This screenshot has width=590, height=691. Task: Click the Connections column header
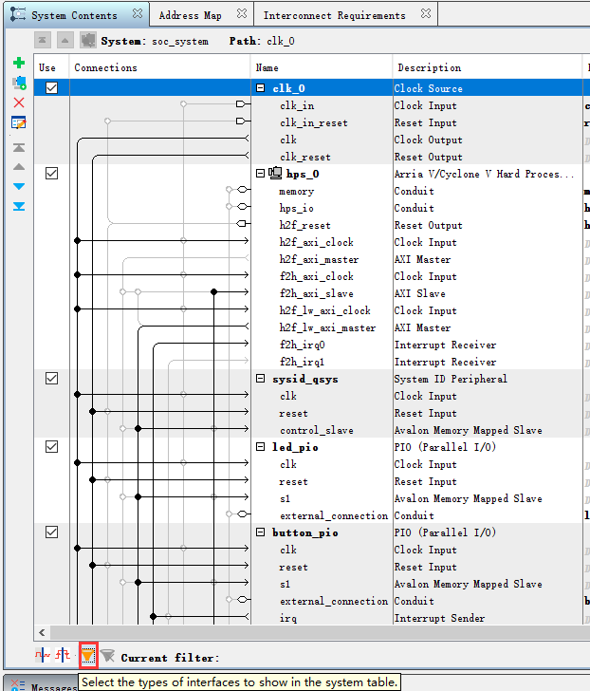tap(159, 67)
